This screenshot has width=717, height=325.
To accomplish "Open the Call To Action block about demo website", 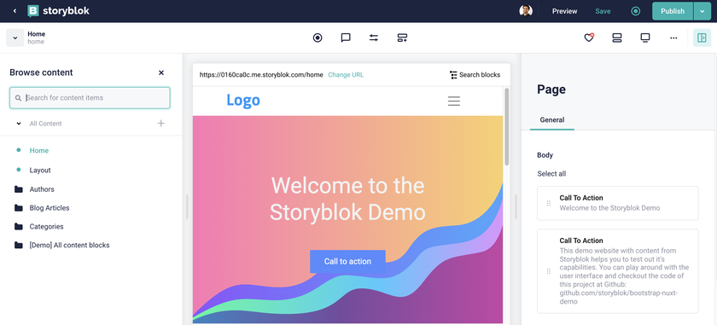I will pos(618,271).
